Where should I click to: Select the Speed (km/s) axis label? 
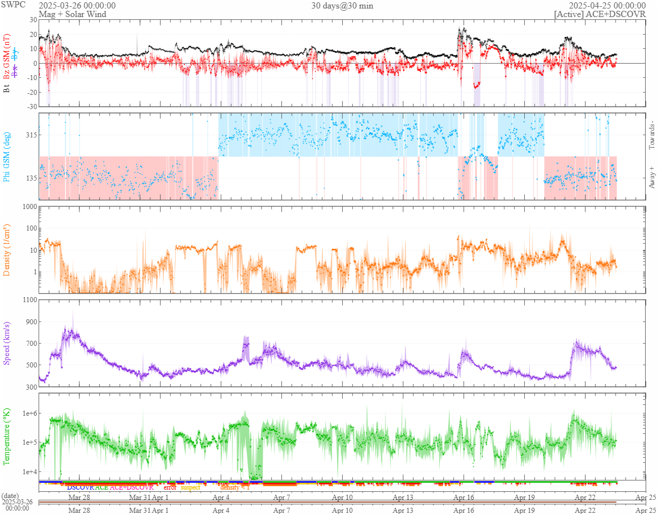coord(7,343)
